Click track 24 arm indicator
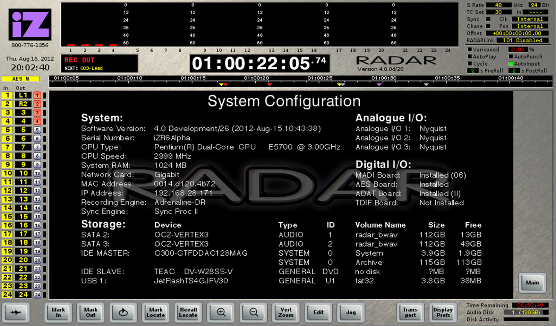 click(x=37, y=294)
